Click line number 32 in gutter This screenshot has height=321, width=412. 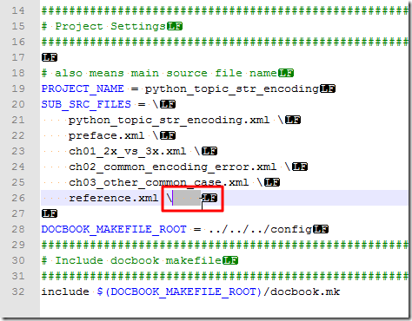point(18,292)
